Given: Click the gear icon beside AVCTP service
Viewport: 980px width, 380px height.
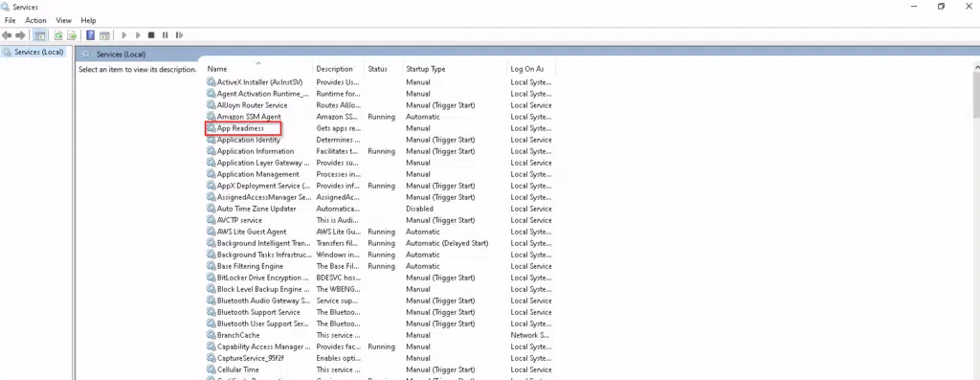Looking at the screenshot, I should coord(212,220).
